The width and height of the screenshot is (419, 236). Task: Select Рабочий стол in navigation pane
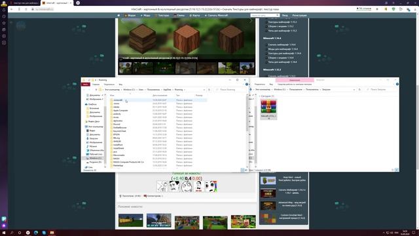click(x=96, y=154)
